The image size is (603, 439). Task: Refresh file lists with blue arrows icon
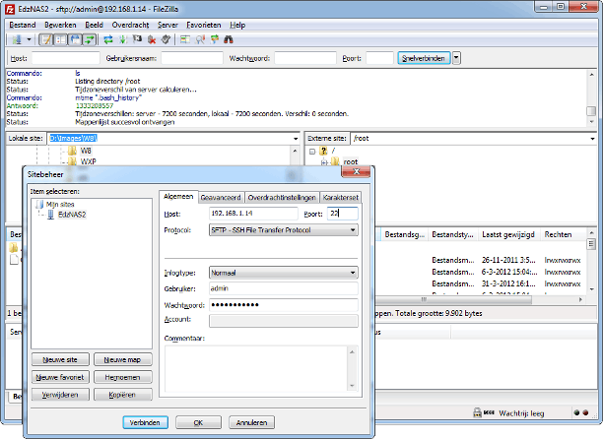pyautogui.click(x=108, y=39)
